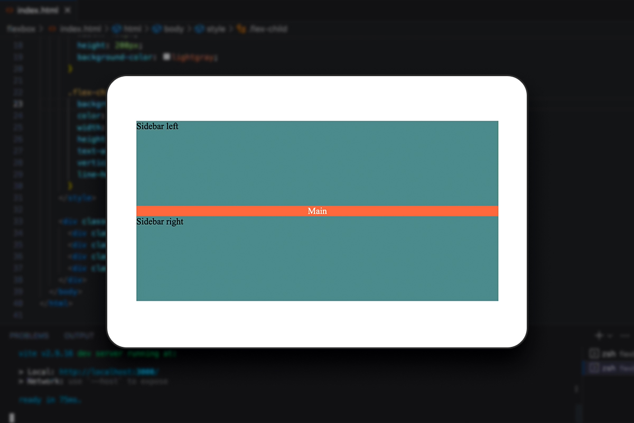Add a new terminal with the plus icon
The image size is (634, 423).
599,335
